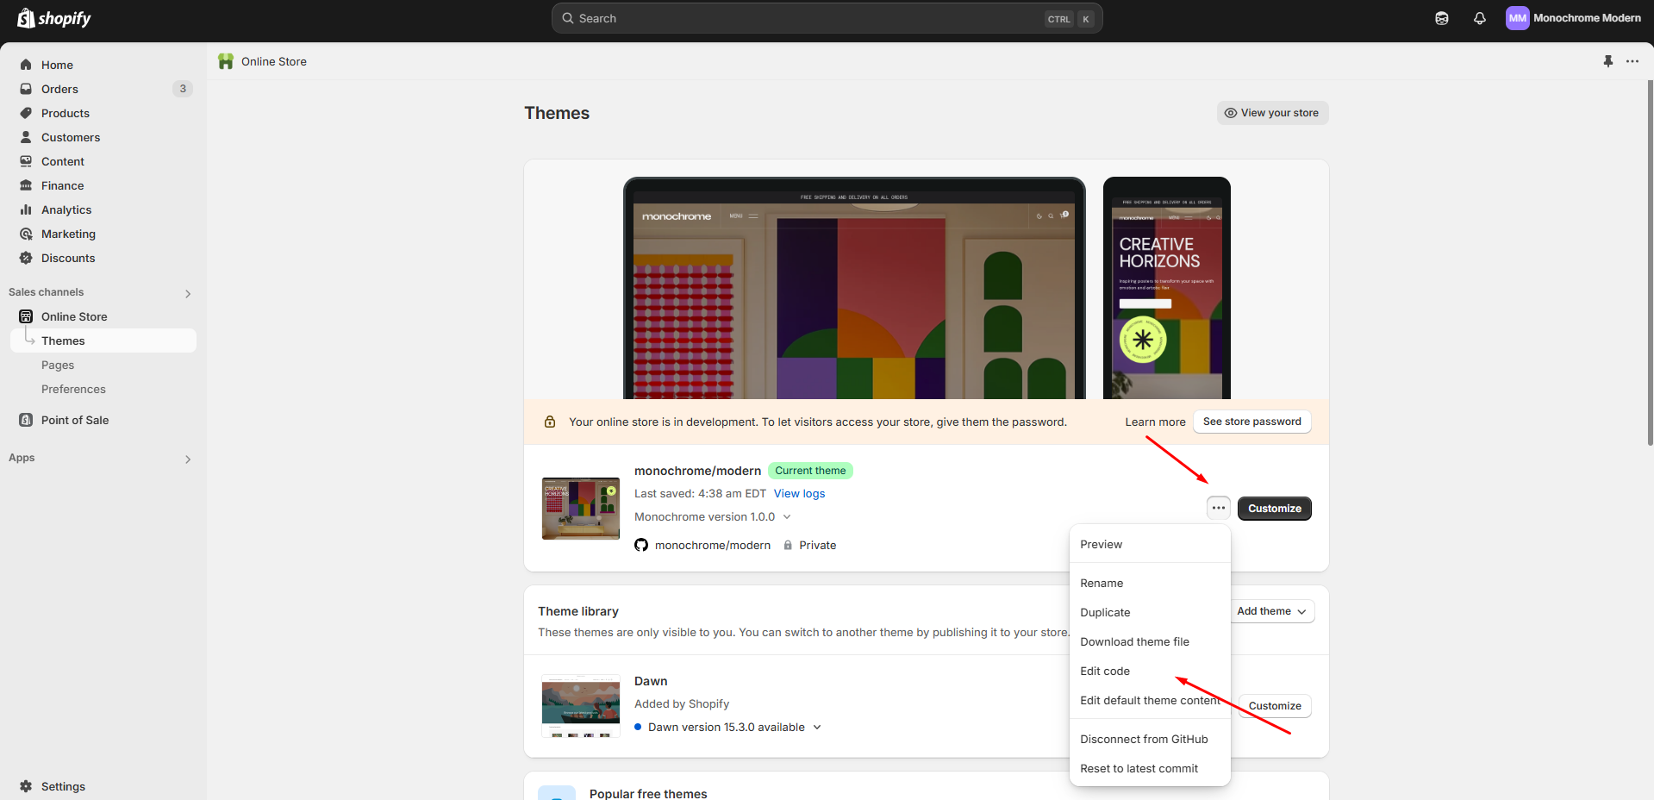Click Customize for the current theme
This screenshot has width=1654, height=800.
[x=1274, y=508]
